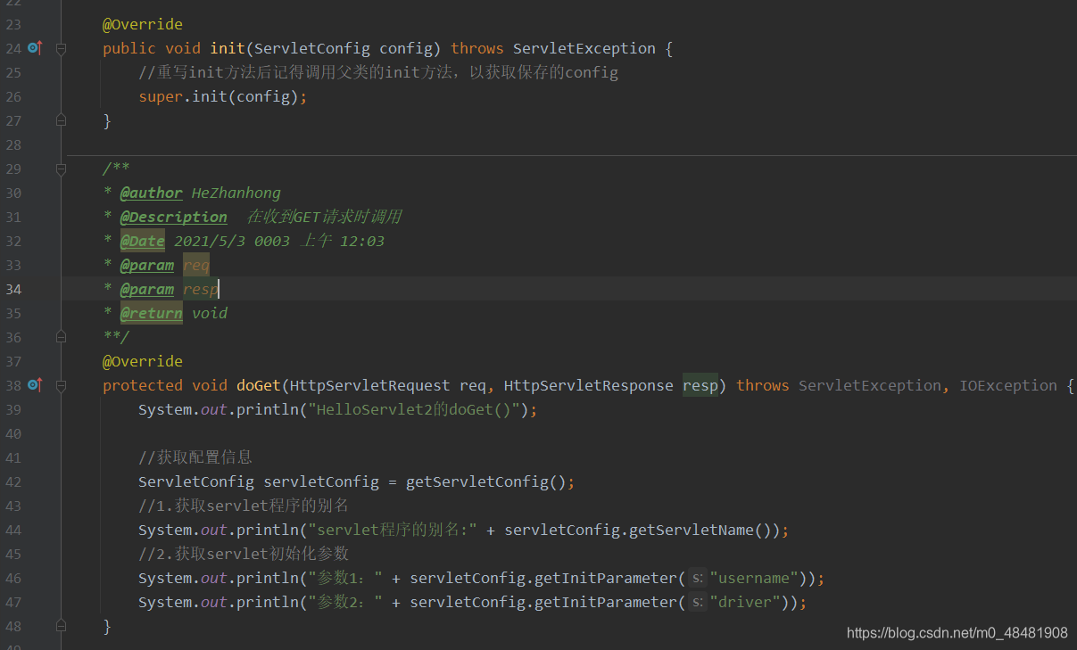
Task: Click the @Override annotation on line 23
Action: tap(143, 24)
